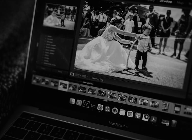Open Spotify from the Dock
This screenshot has height=140, width=192.
(x=115, y=111)
